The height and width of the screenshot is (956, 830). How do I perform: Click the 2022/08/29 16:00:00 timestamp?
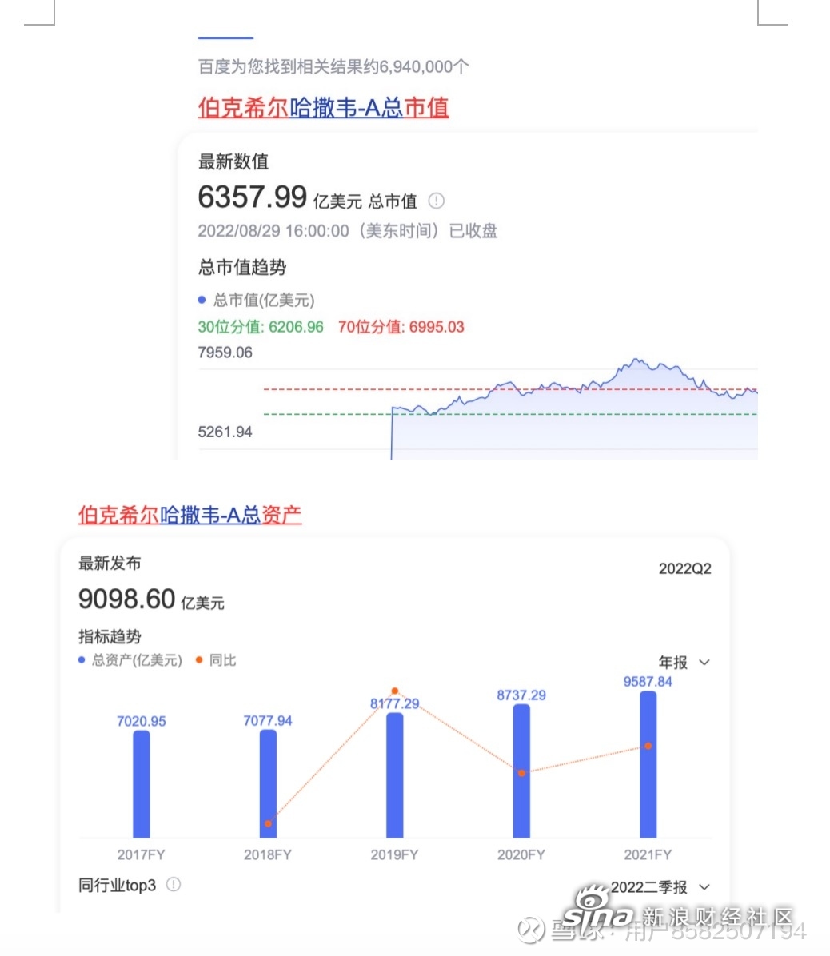(273, 231)
